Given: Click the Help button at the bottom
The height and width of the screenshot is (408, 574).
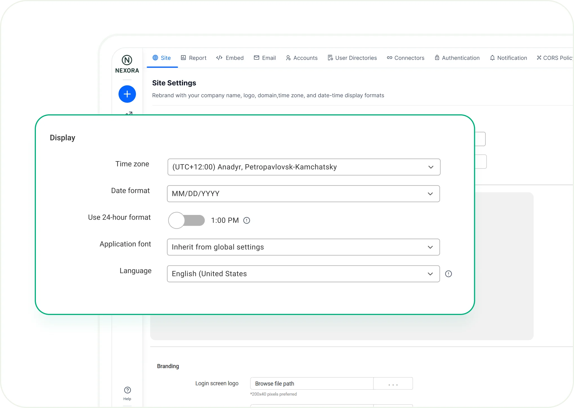Looking at the screenshot, I should [127, 392].
